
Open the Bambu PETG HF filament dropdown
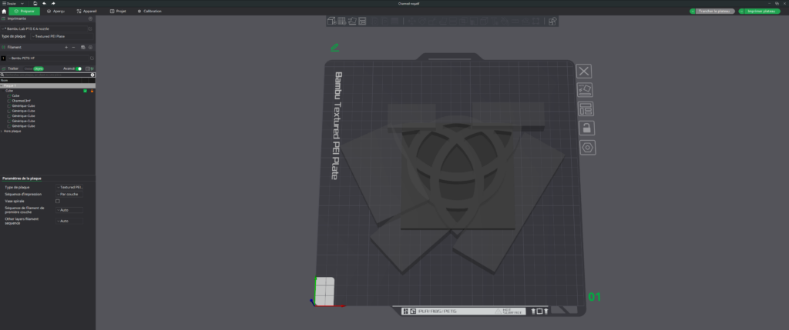coord(48,58)
